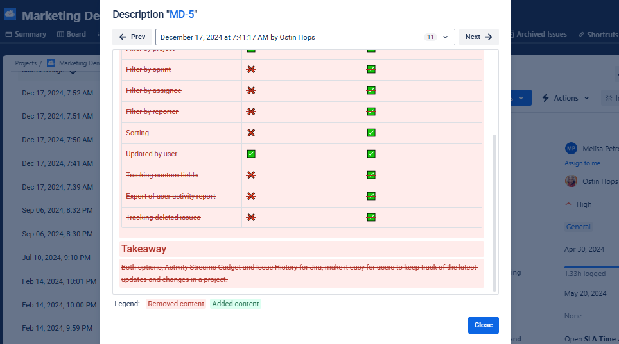Image resolution: width=619 pixels, height=344 pixels.
Task: Click the Removed content legend label
Action: point(176,304)
